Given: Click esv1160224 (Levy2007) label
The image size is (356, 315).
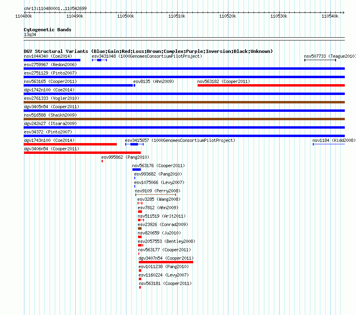Looking at the screenshot, I should click(164, 275).
